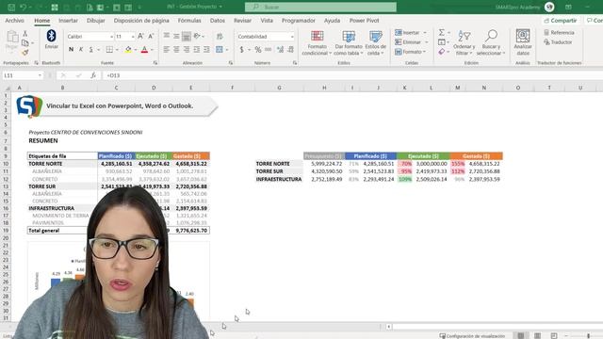This screenshot has width=603, height=339.
Task: Click the Traductor button
Action: click(558, 42)
